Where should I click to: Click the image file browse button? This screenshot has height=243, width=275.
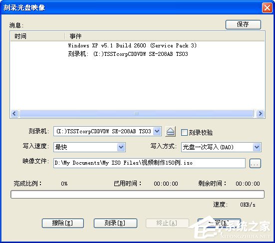tap(255, 163)
